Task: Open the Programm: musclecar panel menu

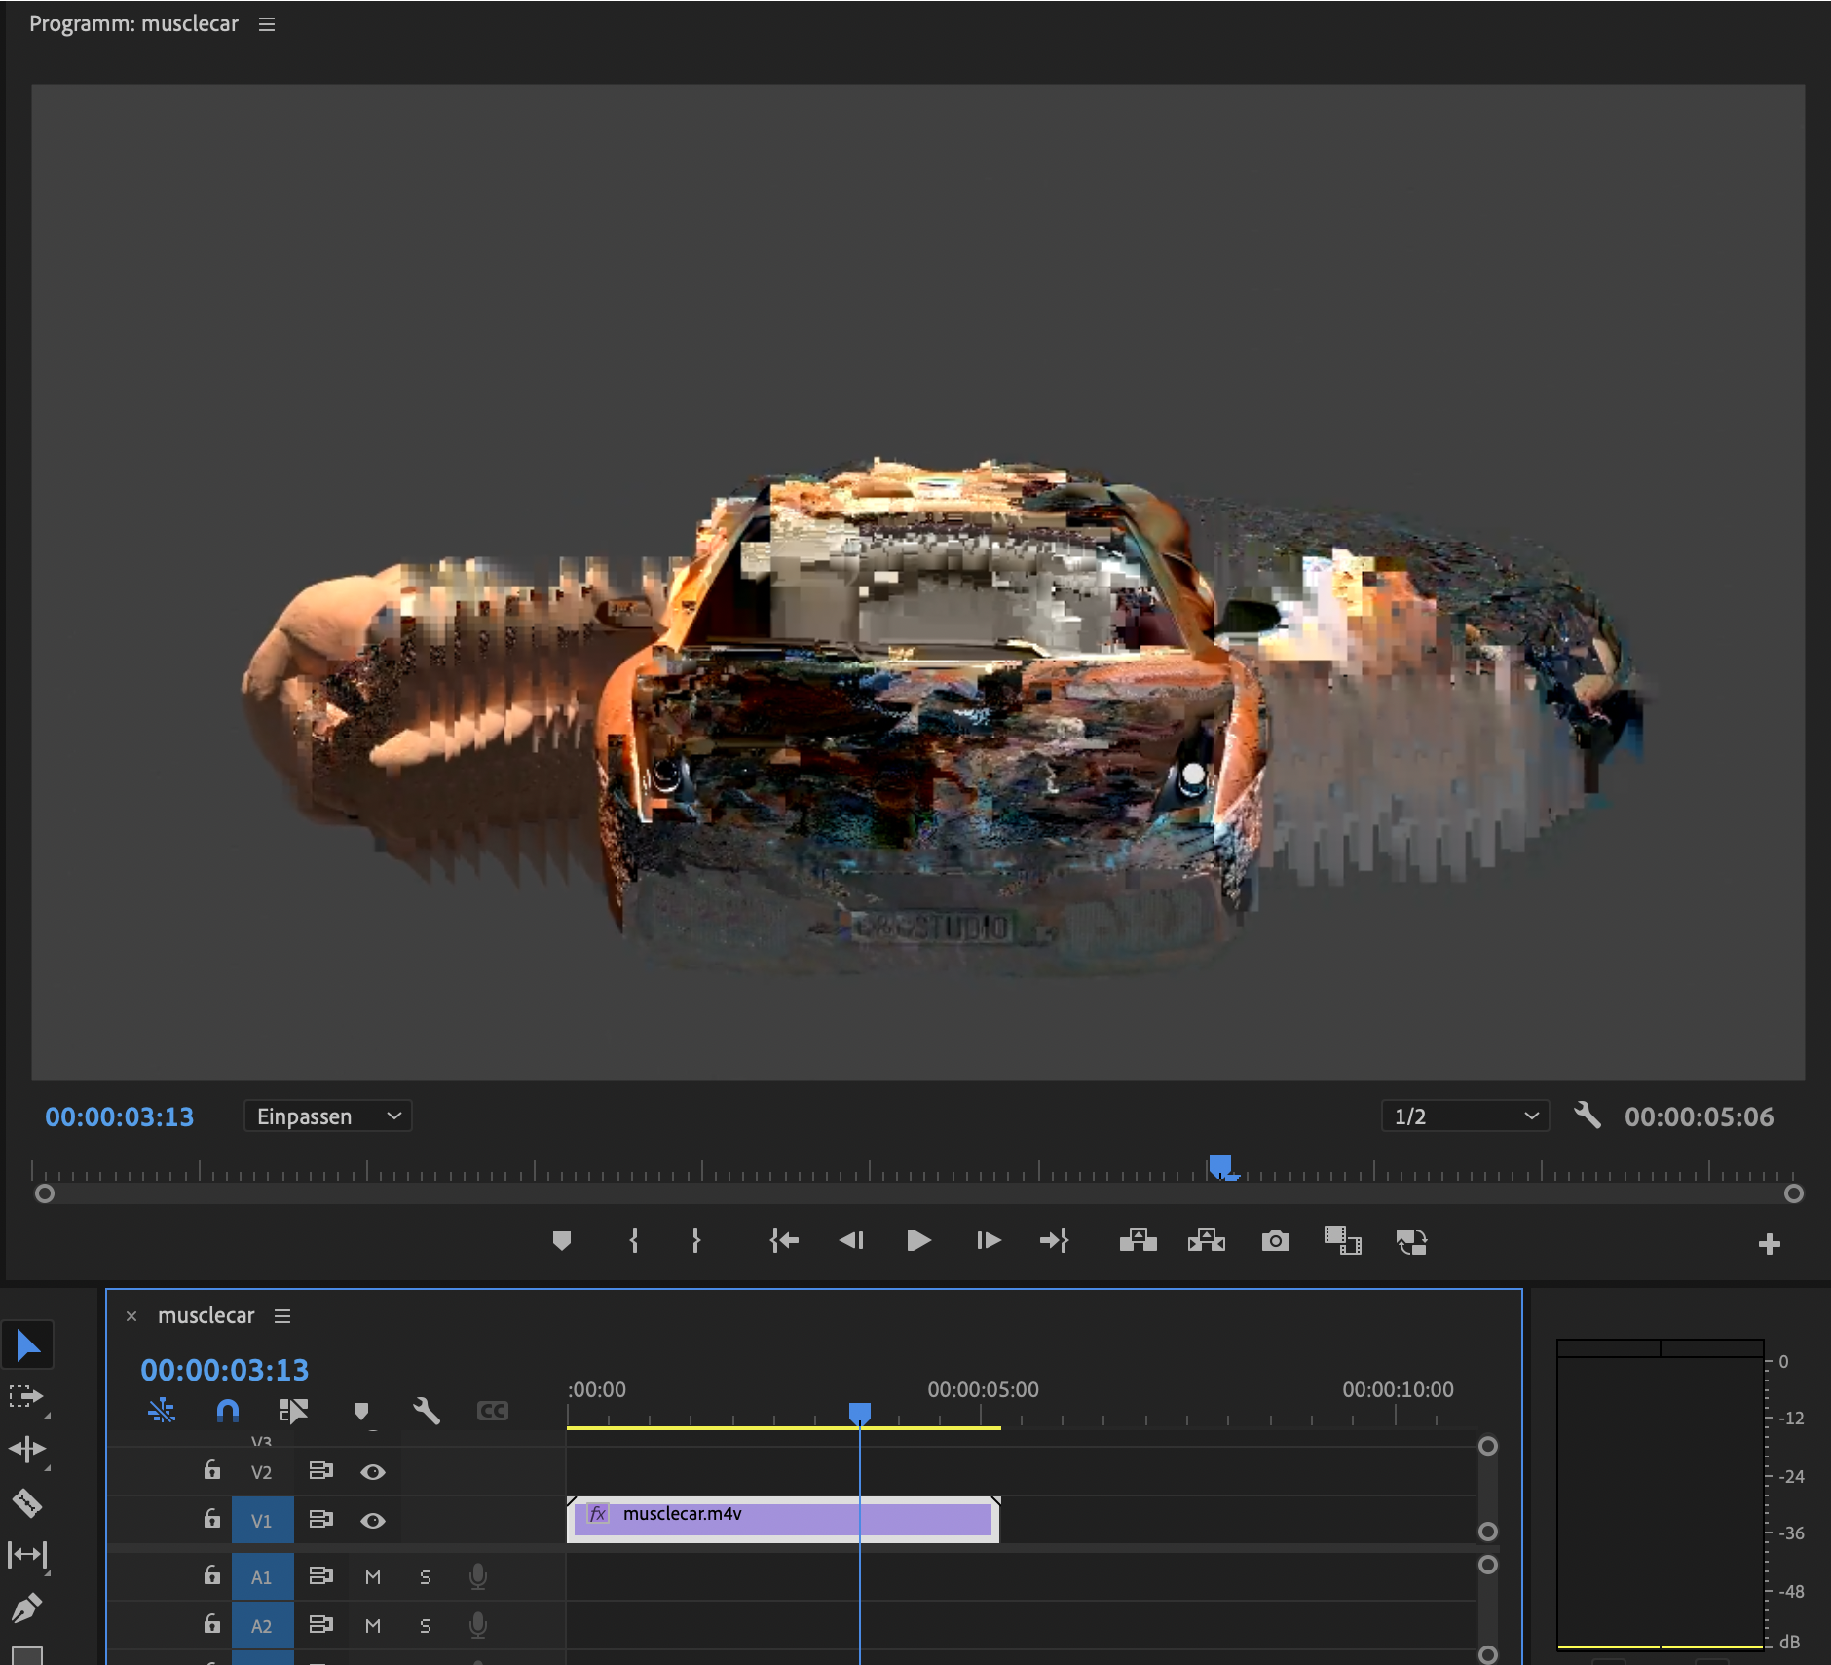Action: pos(267,24)
